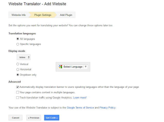Screen dimensions: 164x122
Task: Go to the Website Info step
Action: coord(18,15)
